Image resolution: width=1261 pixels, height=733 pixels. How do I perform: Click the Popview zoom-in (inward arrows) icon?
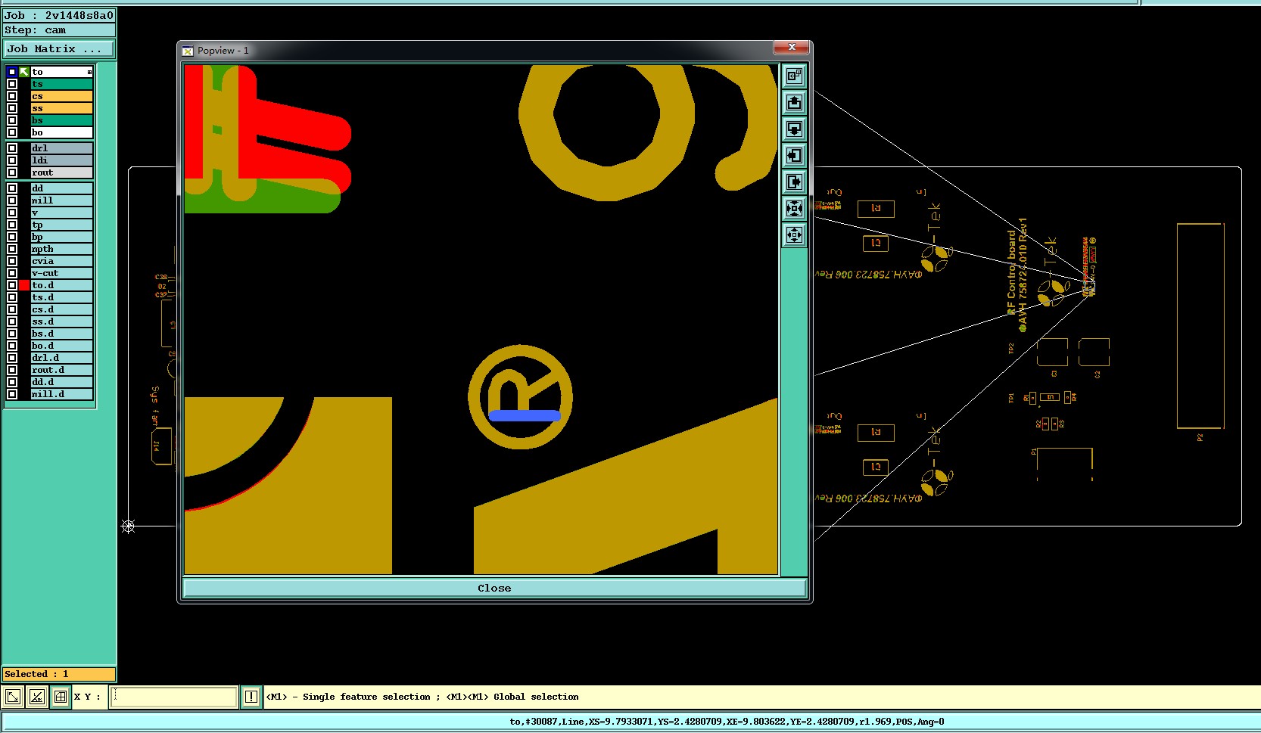pyautogui.click(x=794, y=208)
